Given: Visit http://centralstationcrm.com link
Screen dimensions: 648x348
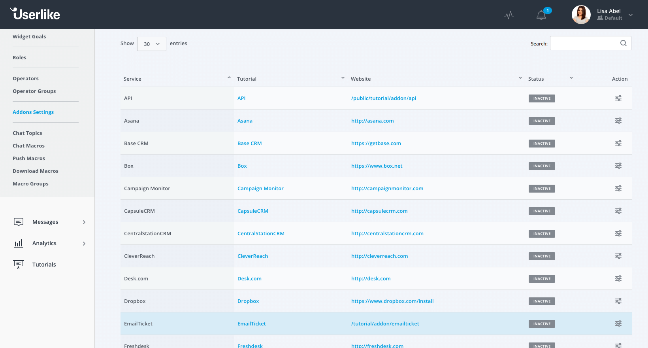Looking at the screenshot, I should click(387, 233).
